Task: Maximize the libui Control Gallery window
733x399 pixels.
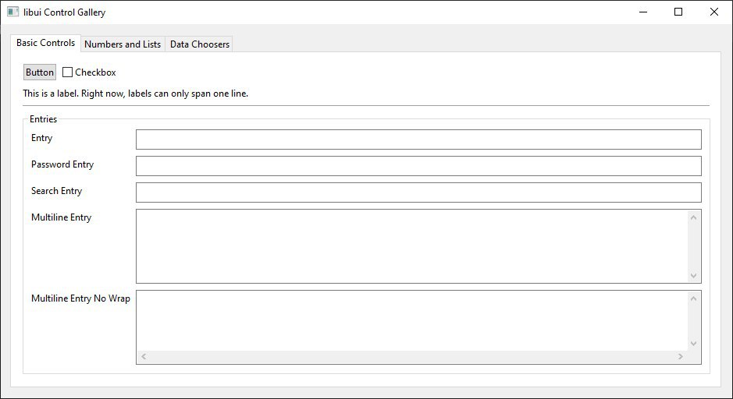Action: point(678,12)
